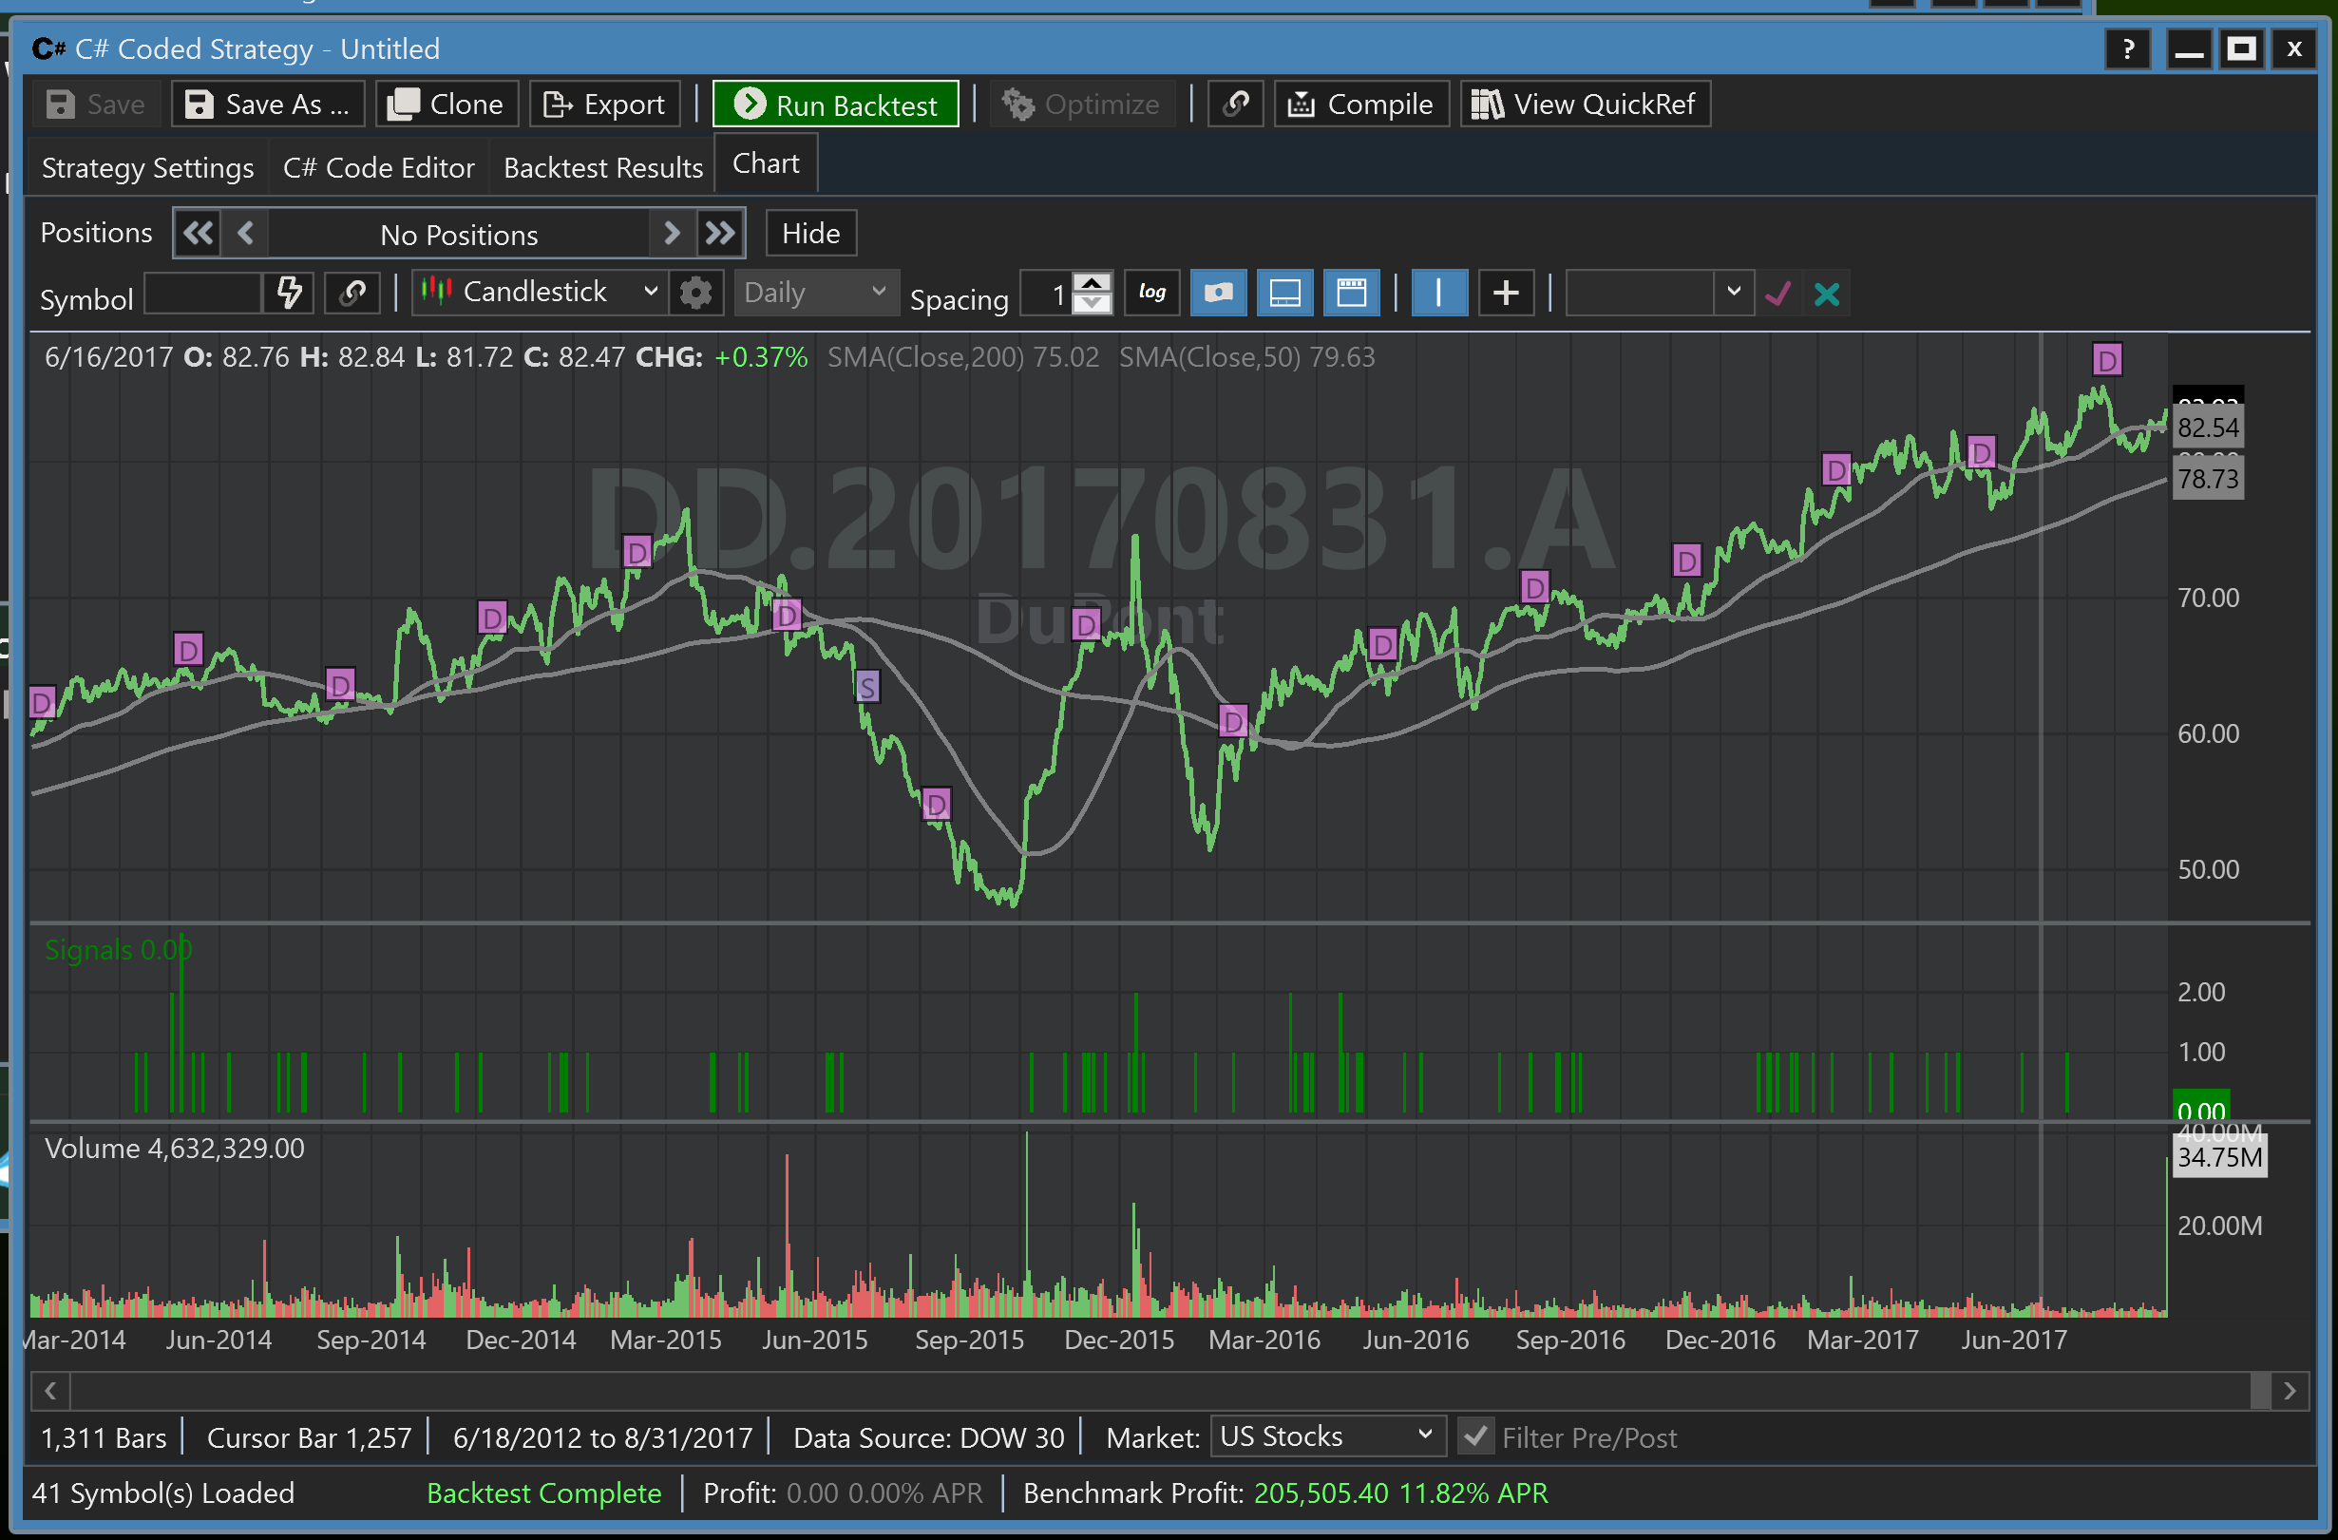Click the disabled Save button

coord(96,105)
